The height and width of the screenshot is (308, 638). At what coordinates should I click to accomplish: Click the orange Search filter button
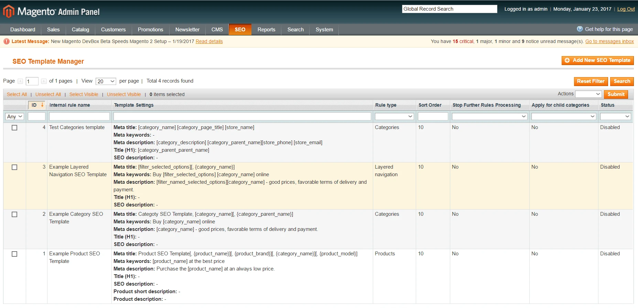[x=622, y=81]
